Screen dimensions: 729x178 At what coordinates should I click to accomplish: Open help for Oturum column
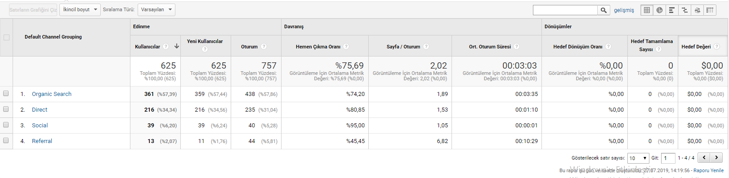click(x=264, y=47)
